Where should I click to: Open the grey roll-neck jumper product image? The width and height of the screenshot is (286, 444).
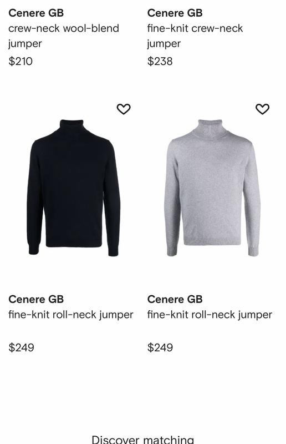[212, 188]
